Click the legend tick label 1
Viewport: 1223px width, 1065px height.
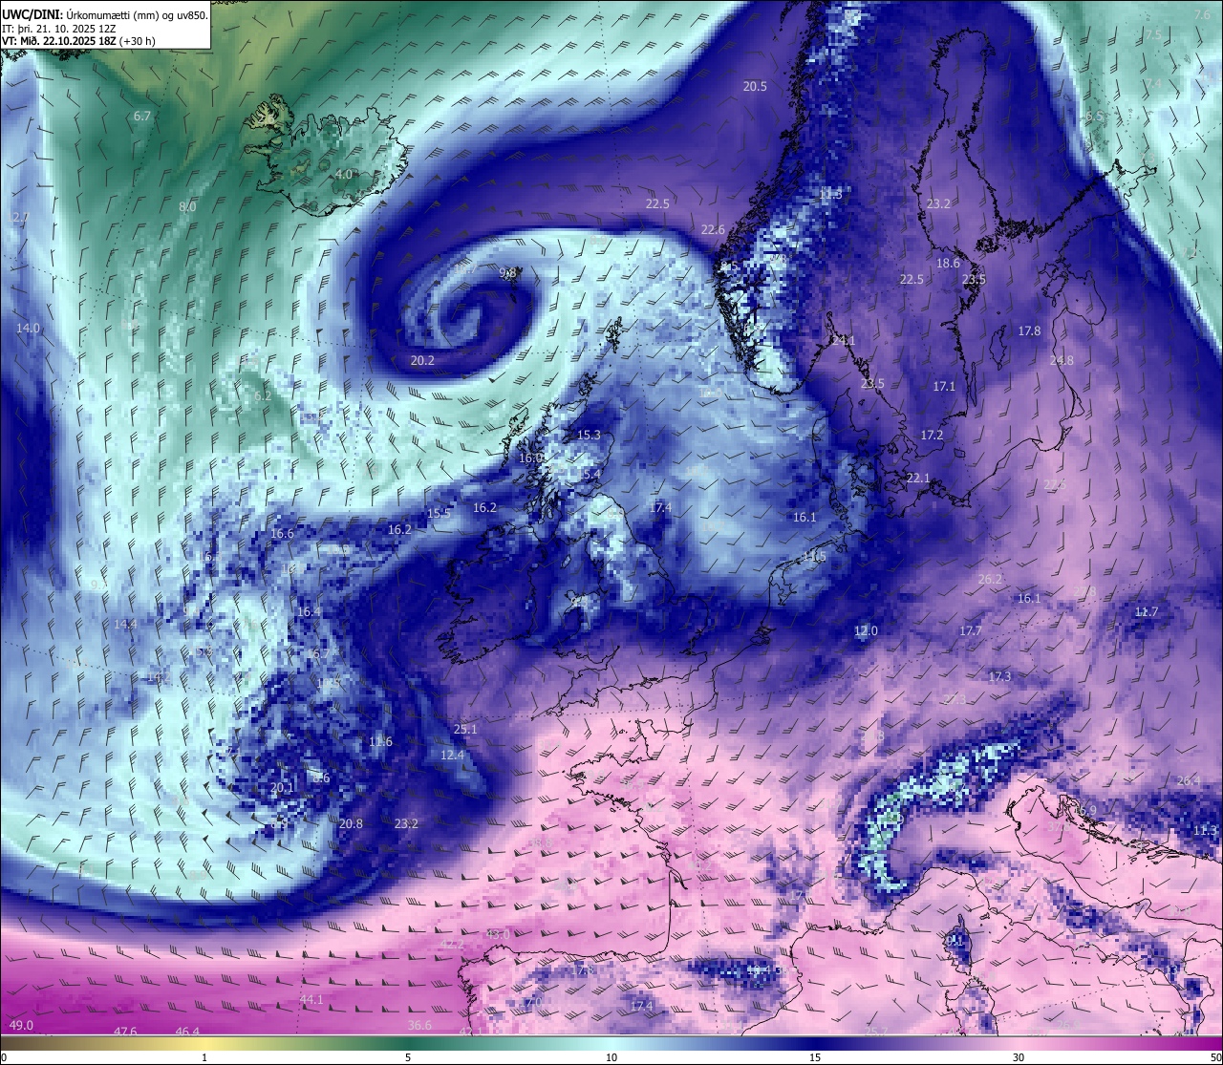[x=204, y=1057]
